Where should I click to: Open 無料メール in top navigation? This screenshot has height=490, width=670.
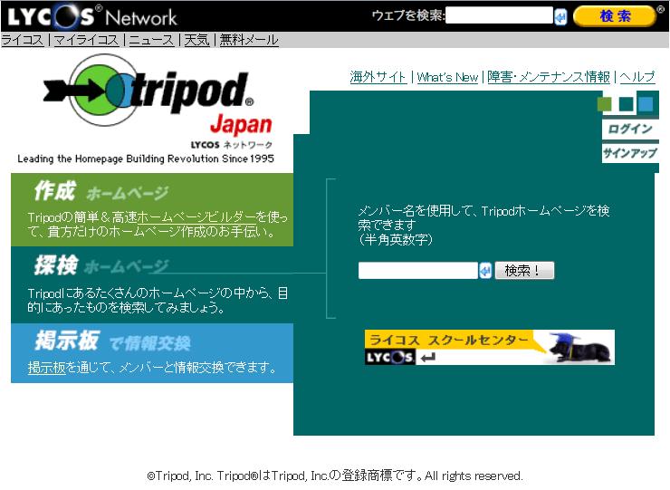click(x=249, y=40)
